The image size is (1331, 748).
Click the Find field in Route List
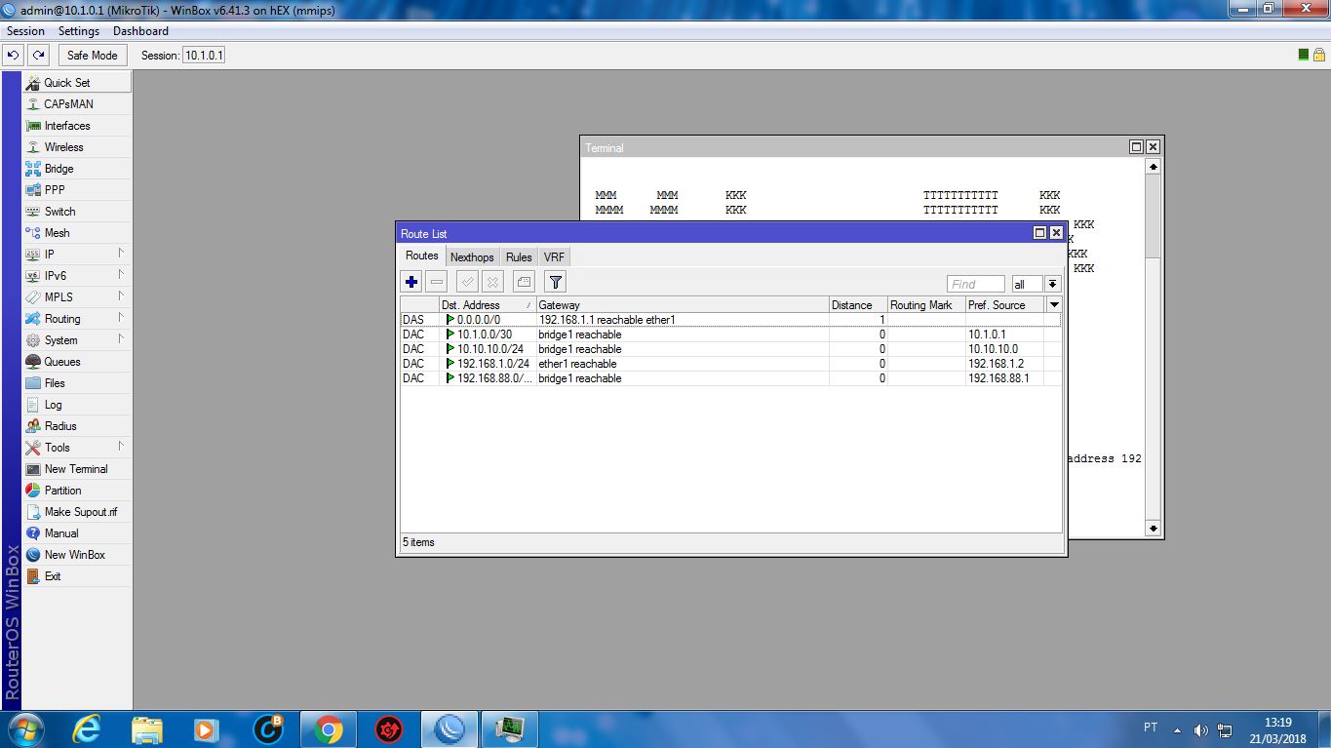point(975,284)
